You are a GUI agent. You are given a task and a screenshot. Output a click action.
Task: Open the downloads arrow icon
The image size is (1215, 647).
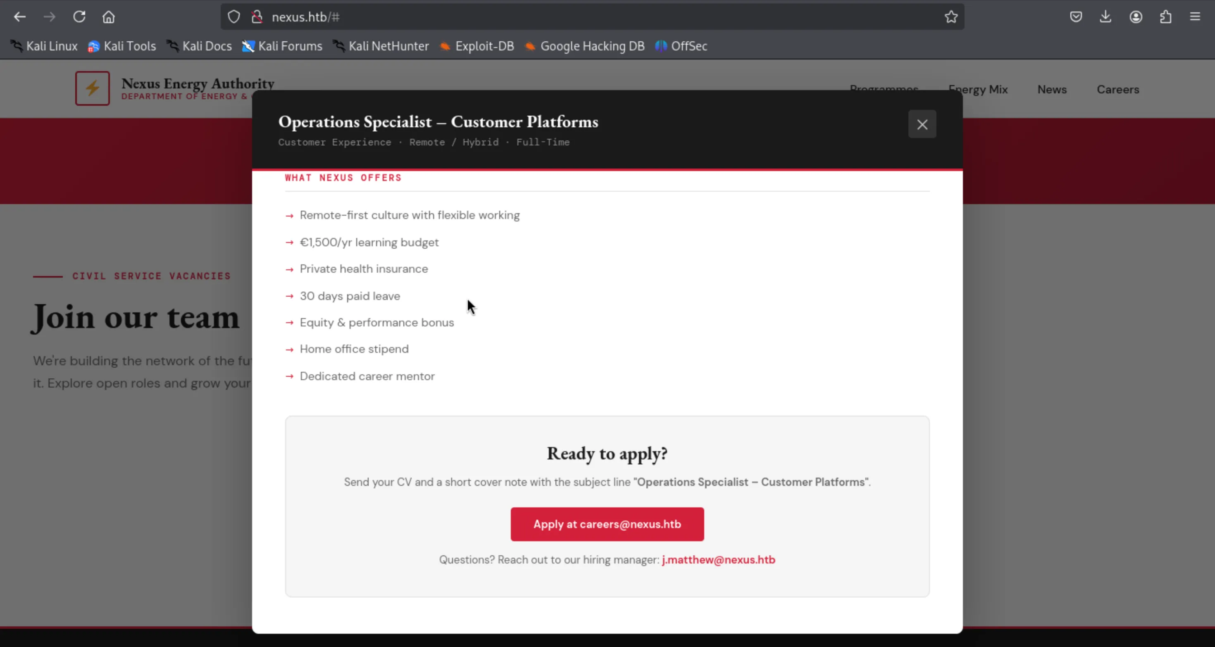click(x=1105, y=17)
